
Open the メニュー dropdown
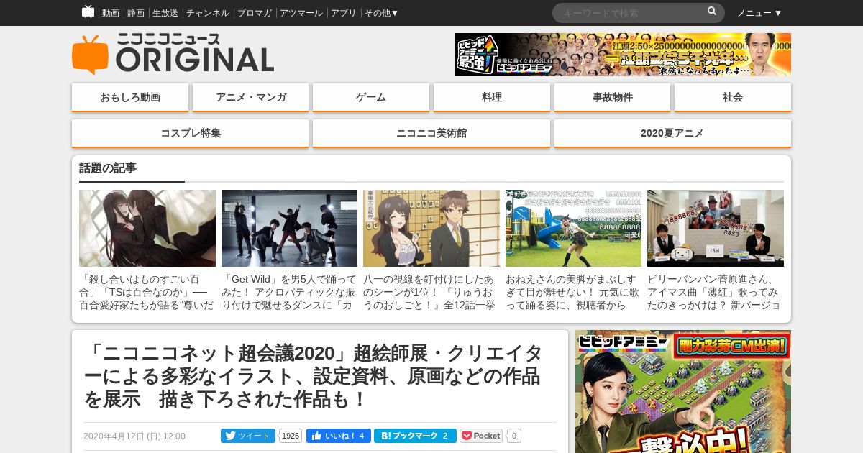[759, 13]
